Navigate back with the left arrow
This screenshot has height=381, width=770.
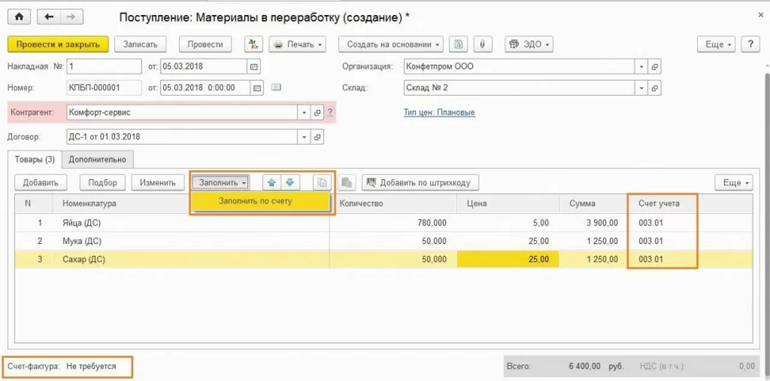(x=49, y=17)
